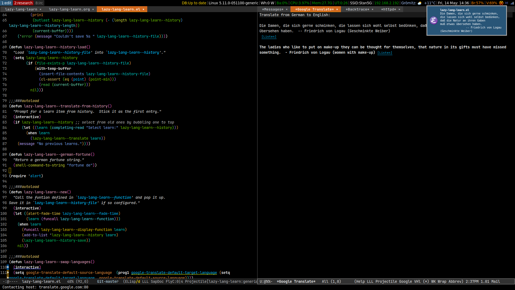Click Git-master in the left mode line
Viewport: 515px width, 290px height.
[108, 281]
